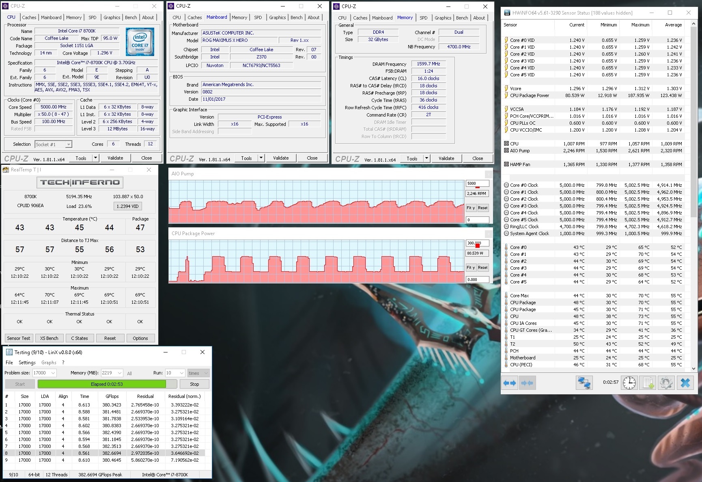Open Bench tab in the CPU-Z CPU window
The height and width of the screenshot is (482, 702).
pyautogui.click(x=131, y=17)
